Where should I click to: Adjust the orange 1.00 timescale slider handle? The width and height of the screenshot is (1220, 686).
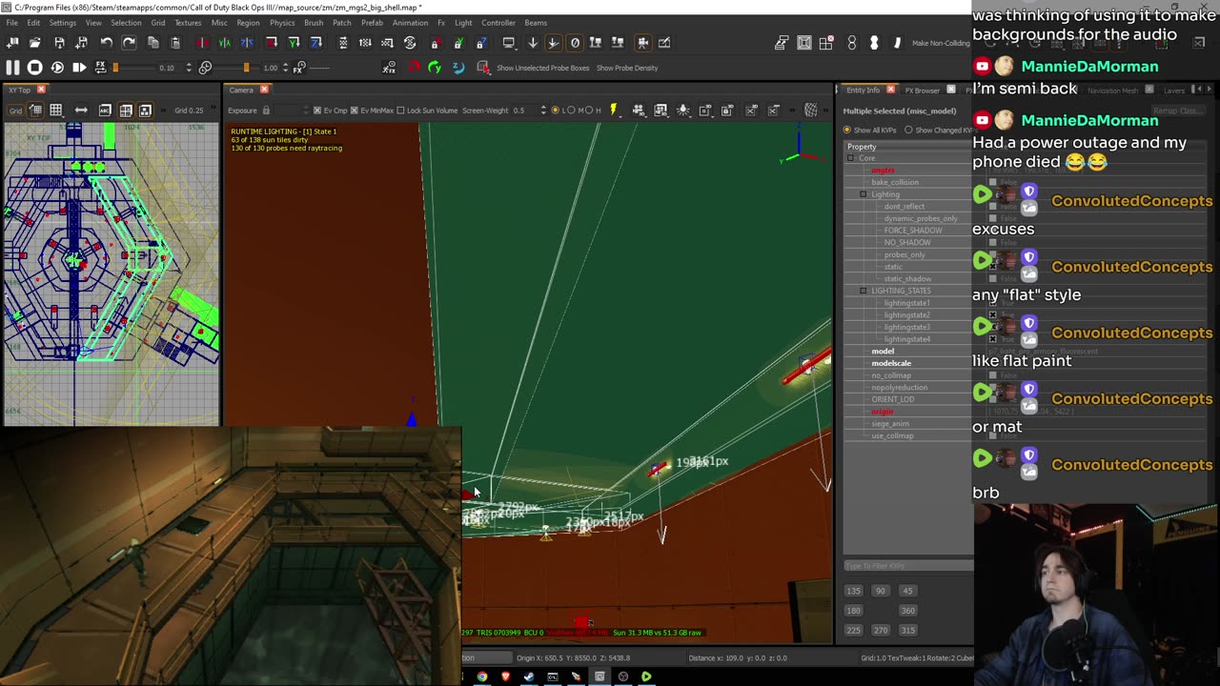tap(246, 68)
